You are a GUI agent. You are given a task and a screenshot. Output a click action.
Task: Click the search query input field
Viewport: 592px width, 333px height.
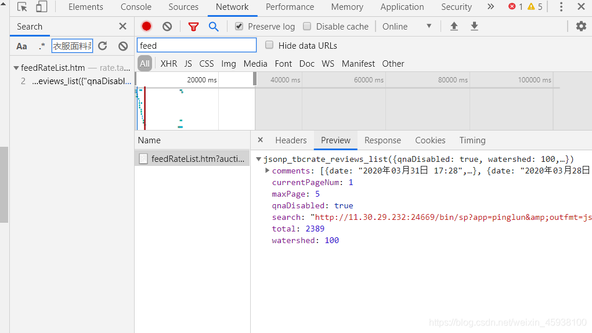[72, 46]
